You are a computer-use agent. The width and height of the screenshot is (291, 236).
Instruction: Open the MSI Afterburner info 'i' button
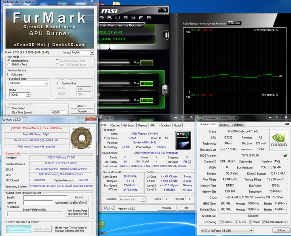166,35
